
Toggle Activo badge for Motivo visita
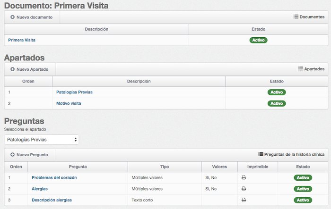[277, 103]
